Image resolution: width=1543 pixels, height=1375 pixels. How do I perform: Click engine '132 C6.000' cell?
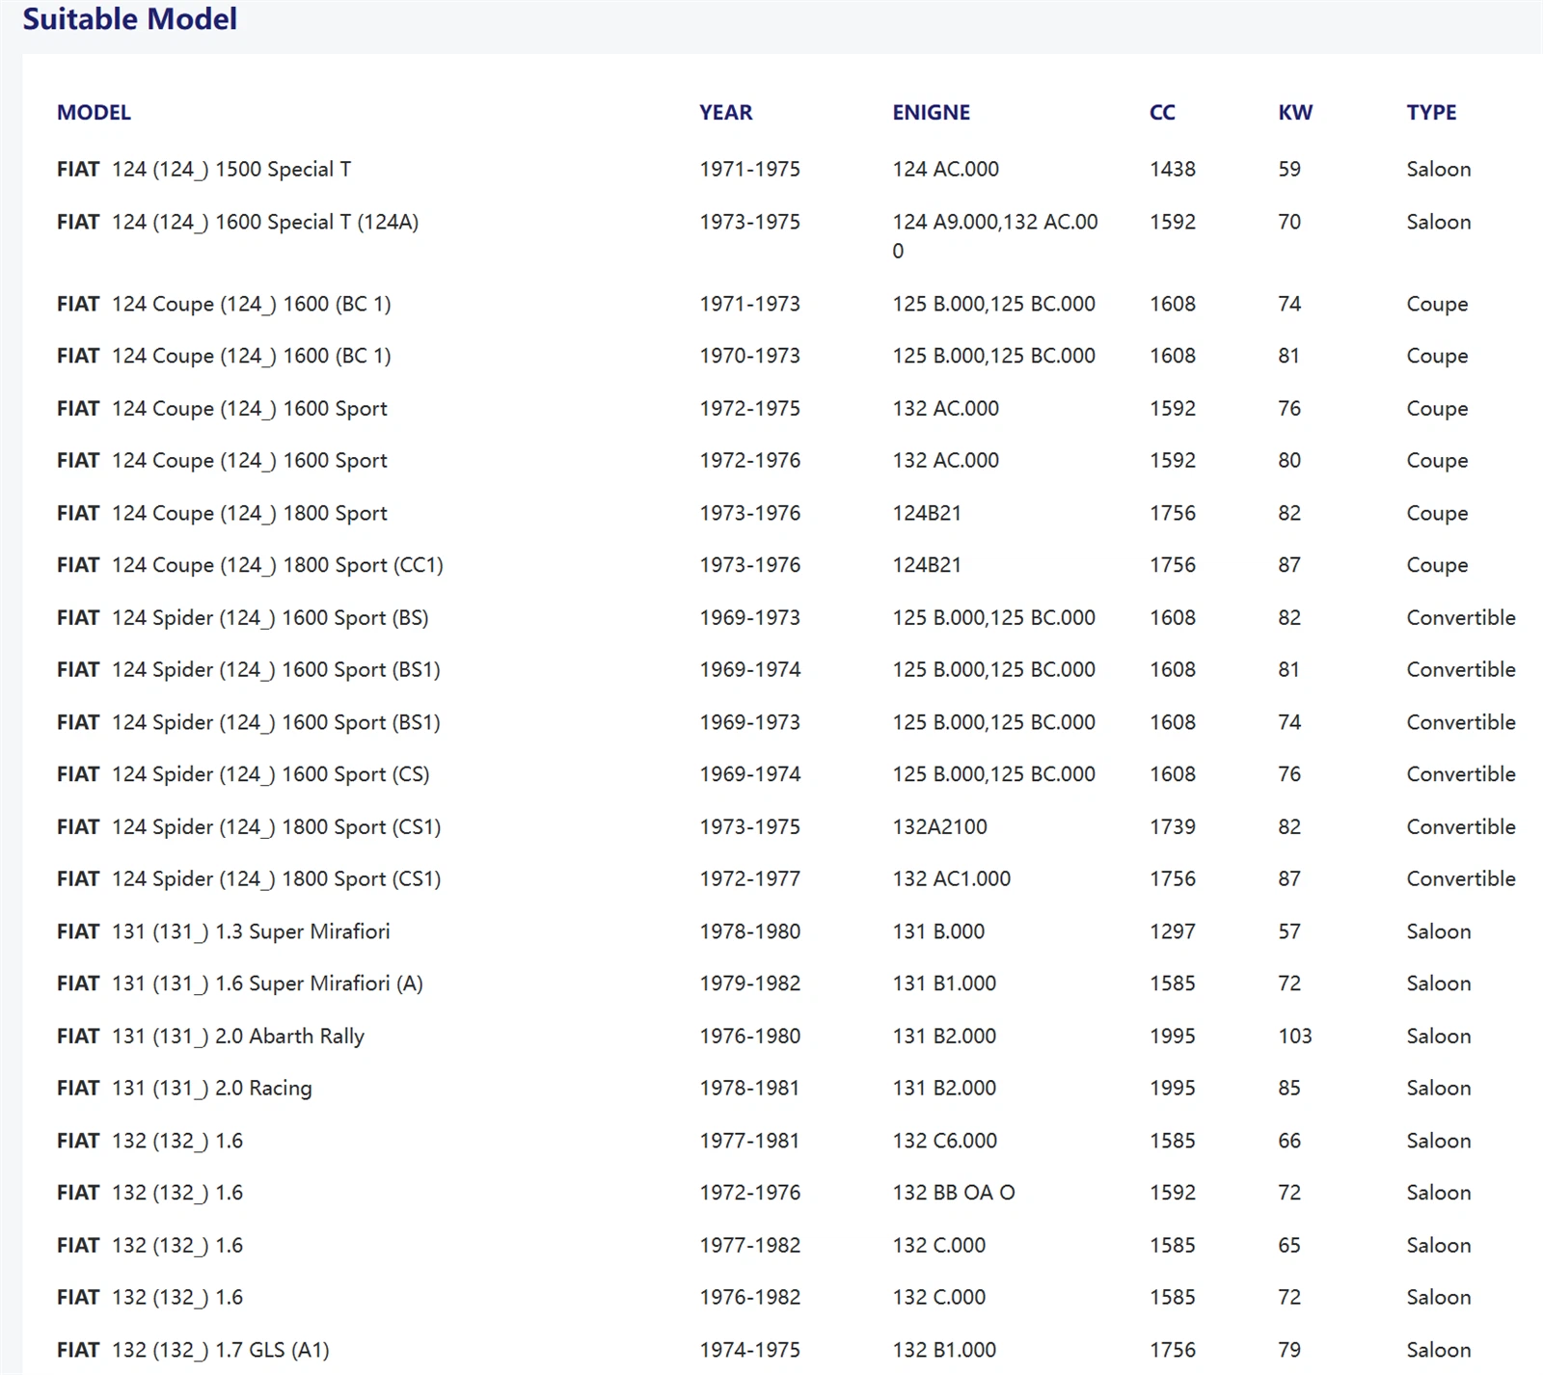(x=944, y=1141)
